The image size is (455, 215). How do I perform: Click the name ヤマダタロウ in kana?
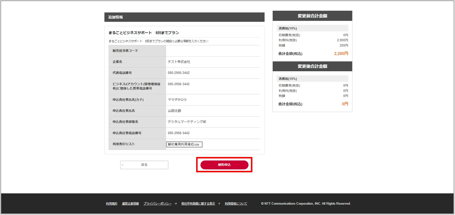click(177, 100)
